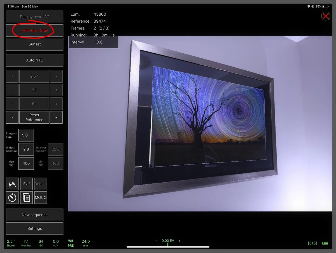Open Min ISO 100 selector
Viewport: 336px width, 253px height.
coord(56,163)
